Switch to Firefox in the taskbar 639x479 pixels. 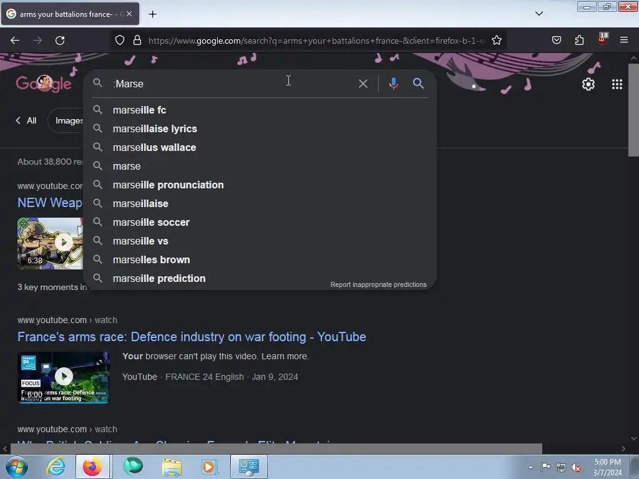pos(92,467)
